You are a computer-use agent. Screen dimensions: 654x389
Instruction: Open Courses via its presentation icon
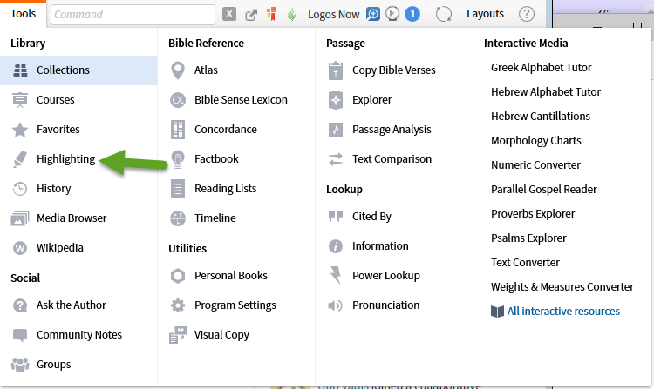(20, 100)
